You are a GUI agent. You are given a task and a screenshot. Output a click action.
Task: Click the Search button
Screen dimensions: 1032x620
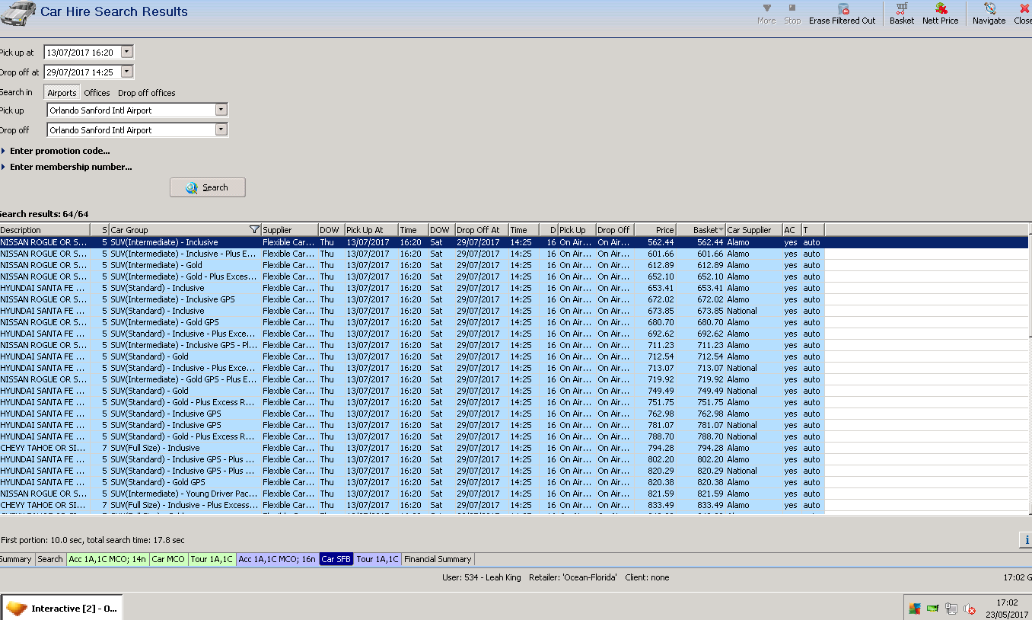[208, 187]
